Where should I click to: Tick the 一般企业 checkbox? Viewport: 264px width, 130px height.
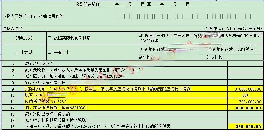49,52
